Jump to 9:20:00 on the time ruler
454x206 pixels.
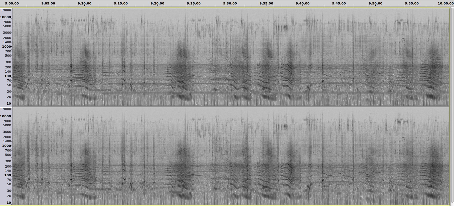click(157, 3)
